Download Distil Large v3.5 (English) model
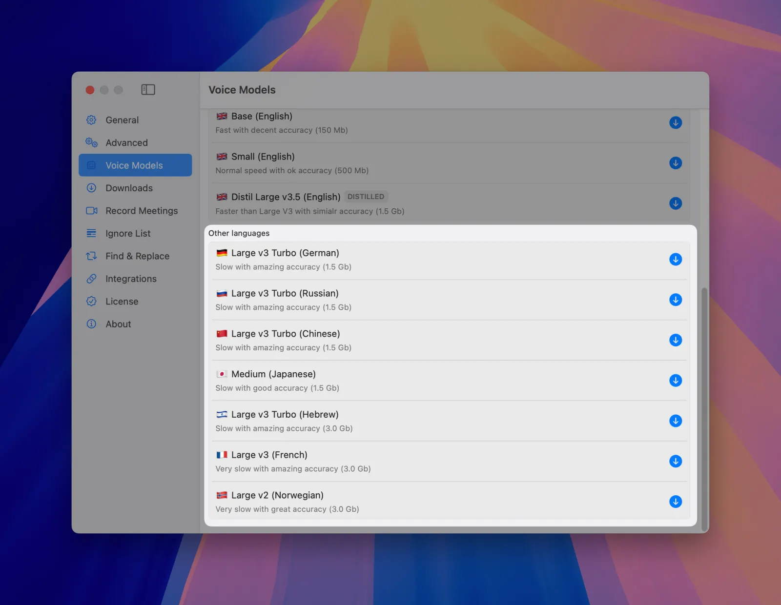Viewport: 781px width, 605px height. pos(676,203)
